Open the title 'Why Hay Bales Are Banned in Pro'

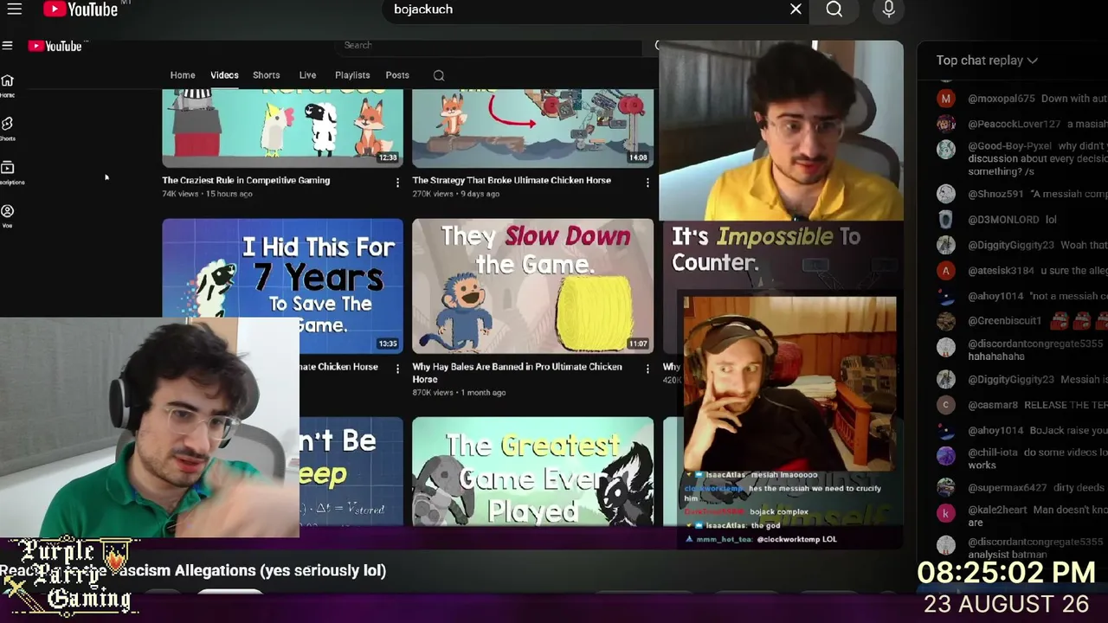pos(517,372)
